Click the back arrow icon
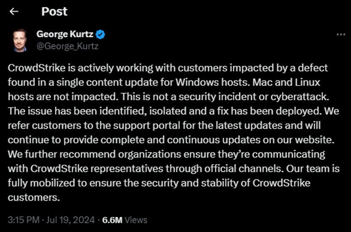The image size is (351, 232). (14, 11)
